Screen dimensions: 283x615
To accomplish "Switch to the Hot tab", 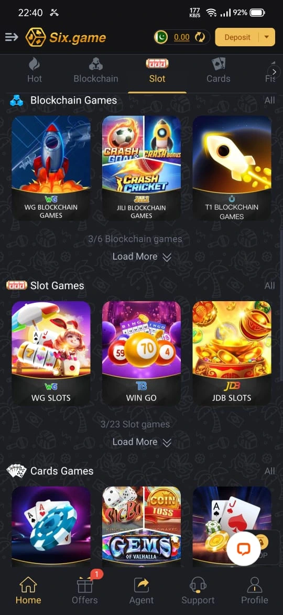I will [x=35, y=70].
